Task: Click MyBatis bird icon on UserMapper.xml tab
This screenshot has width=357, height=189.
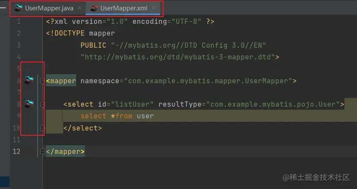Action: pos(94,8)
